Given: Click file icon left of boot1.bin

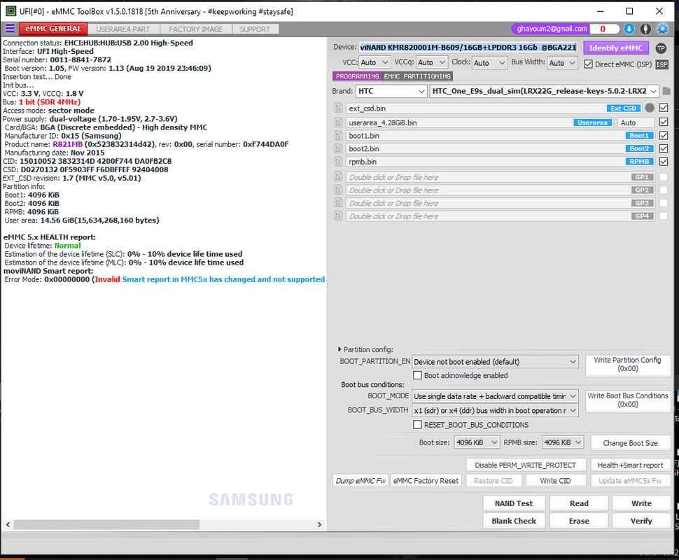Looking at the screenshot, I should (x=339, y=136).
